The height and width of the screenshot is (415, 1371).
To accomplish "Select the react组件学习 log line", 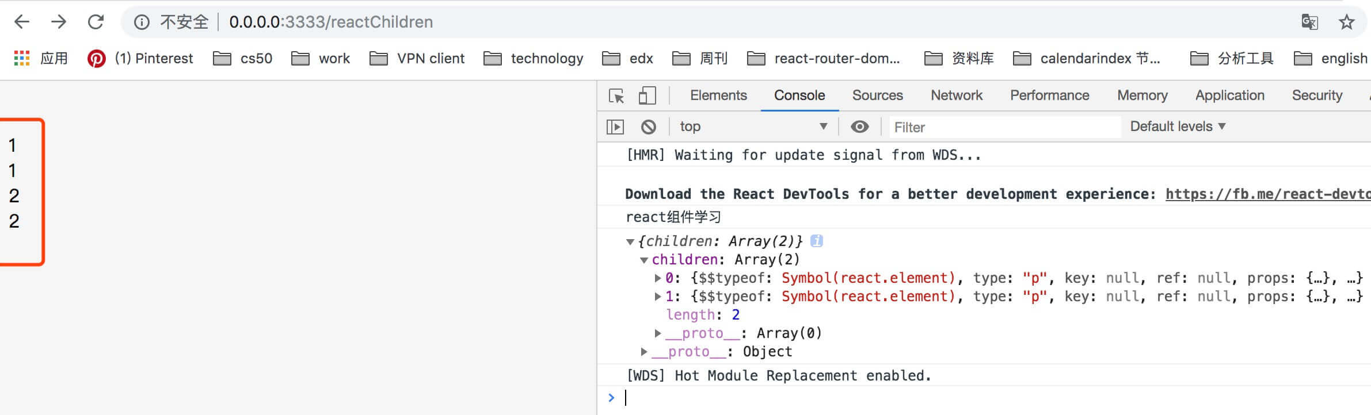I will 673,217.
